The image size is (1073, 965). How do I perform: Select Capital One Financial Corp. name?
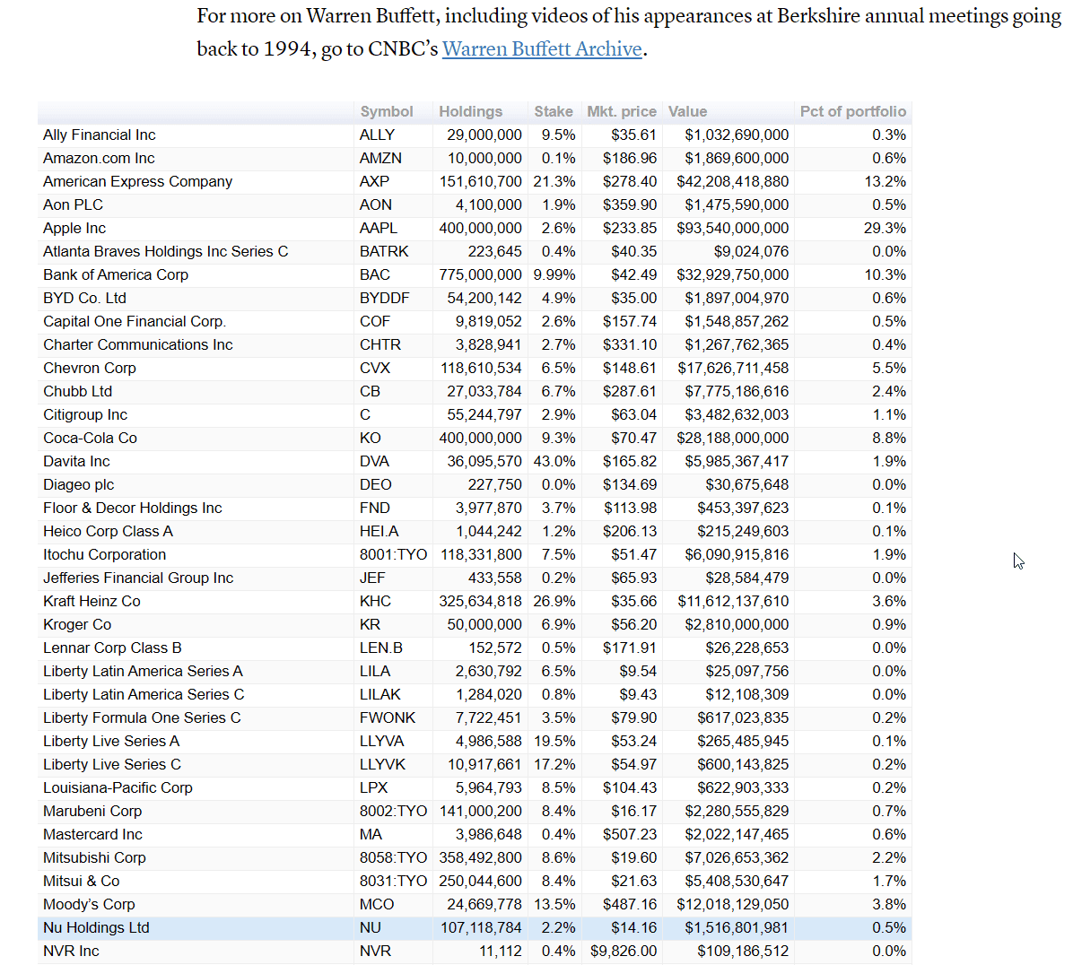[135, 321]
